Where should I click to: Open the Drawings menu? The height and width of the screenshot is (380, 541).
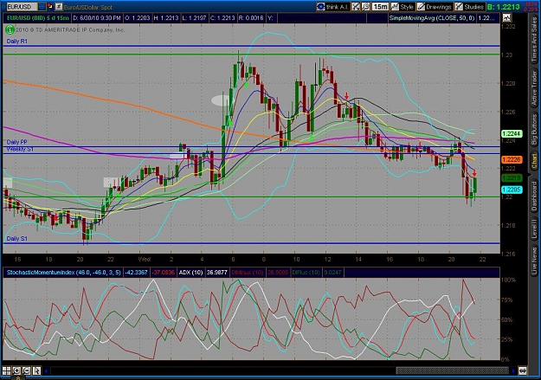[434, 7]
